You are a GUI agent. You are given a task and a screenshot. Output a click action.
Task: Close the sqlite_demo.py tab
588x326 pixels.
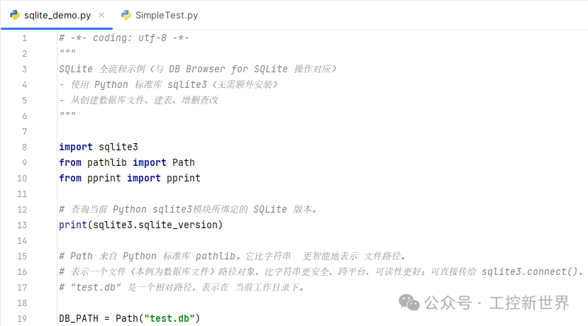[101, 15]
